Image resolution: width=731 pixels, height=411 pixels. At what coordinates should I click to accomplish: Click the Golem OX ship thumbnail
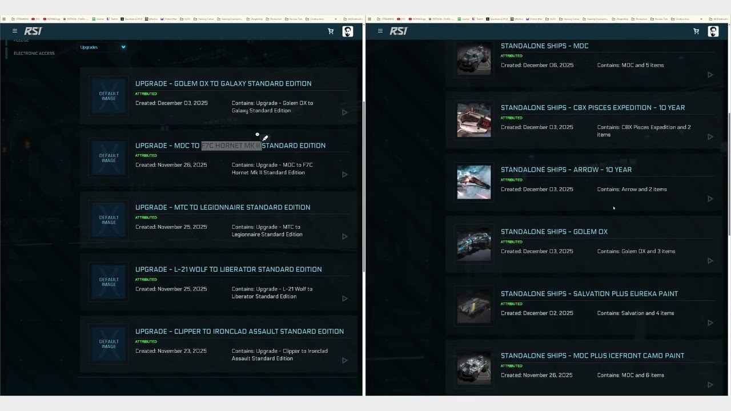[473, 244]
